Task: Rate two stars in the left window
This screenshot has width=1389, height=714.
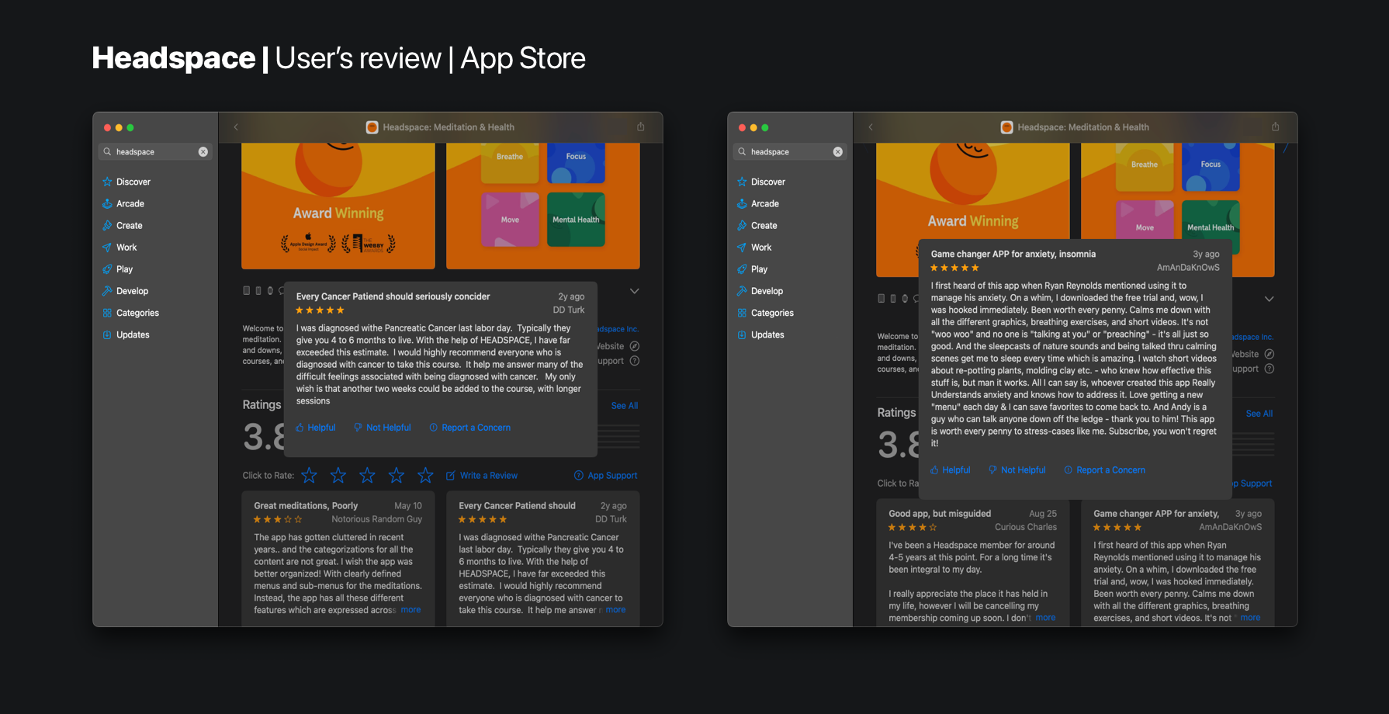Action: [338, 475]
